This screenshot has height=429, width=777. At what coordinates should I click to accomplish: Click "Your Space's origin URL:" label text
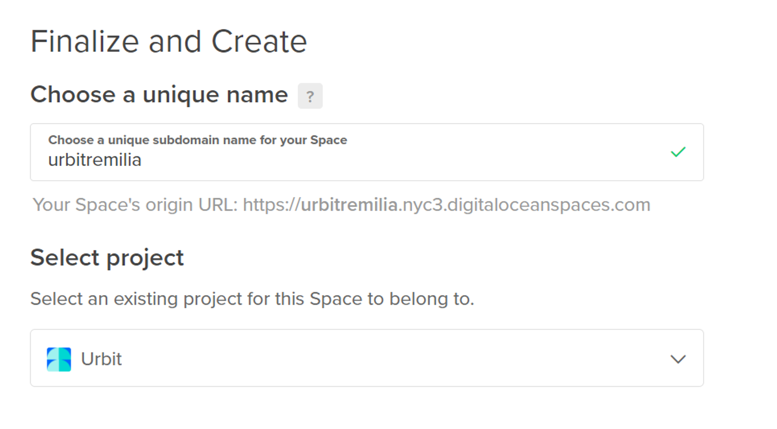click(135, 205)
